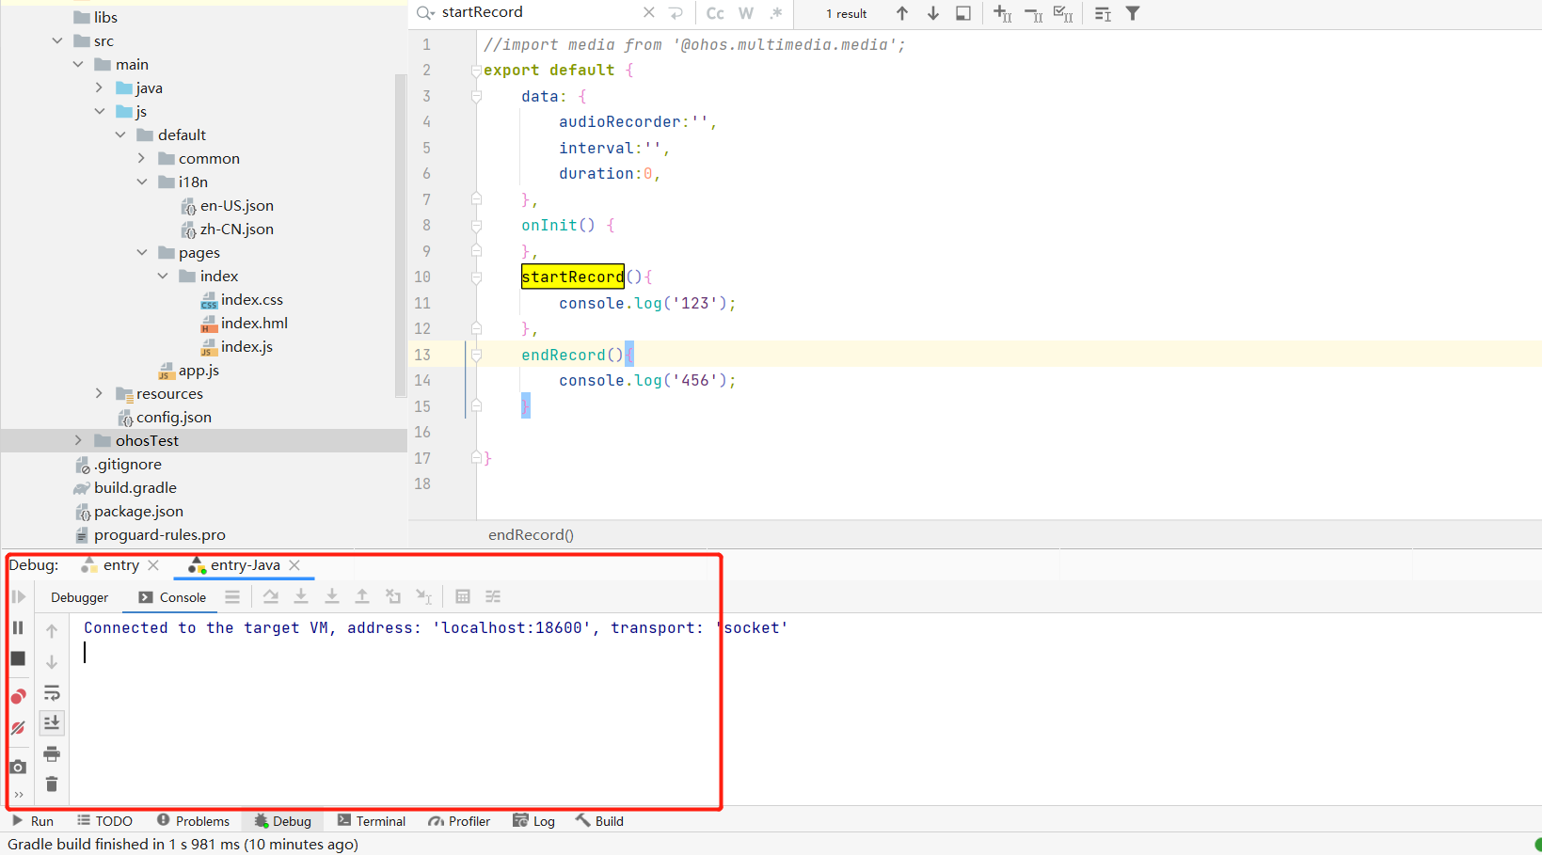
Task: Open en-US.json file
Action: [x=227, y=205]
